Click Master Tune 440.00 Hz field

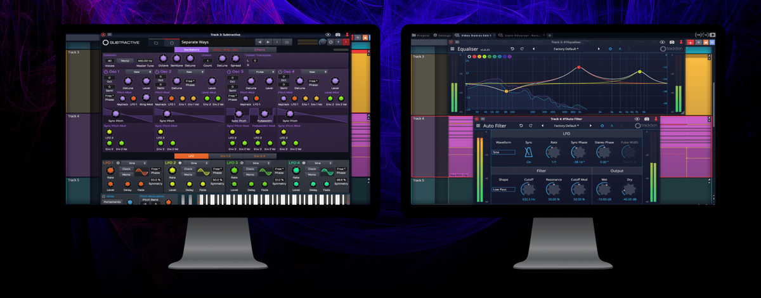[145, 61]
